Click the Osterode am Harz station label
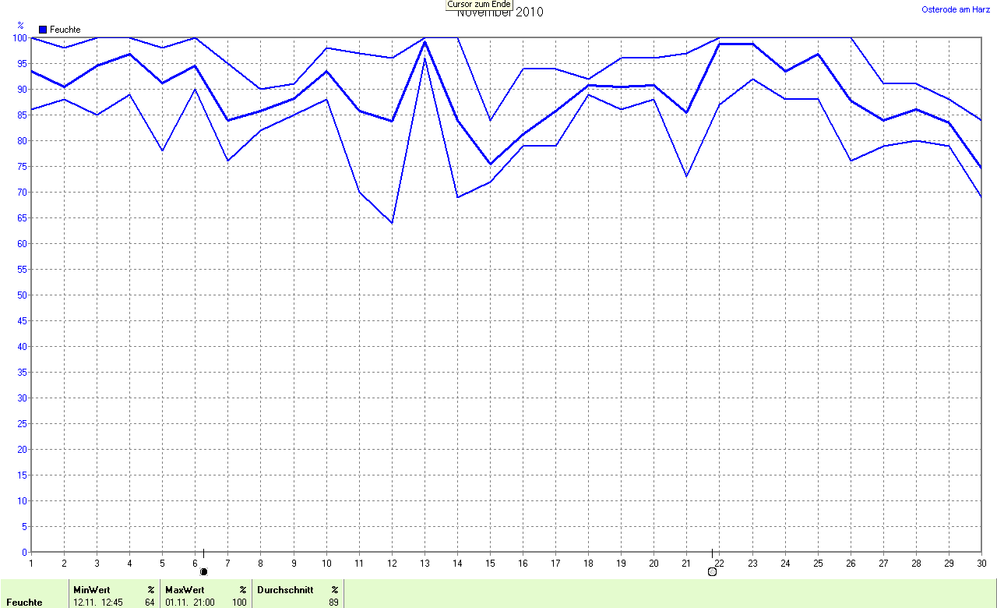The image size is (997, 608). pyautogui.click(x=956, y=9)
